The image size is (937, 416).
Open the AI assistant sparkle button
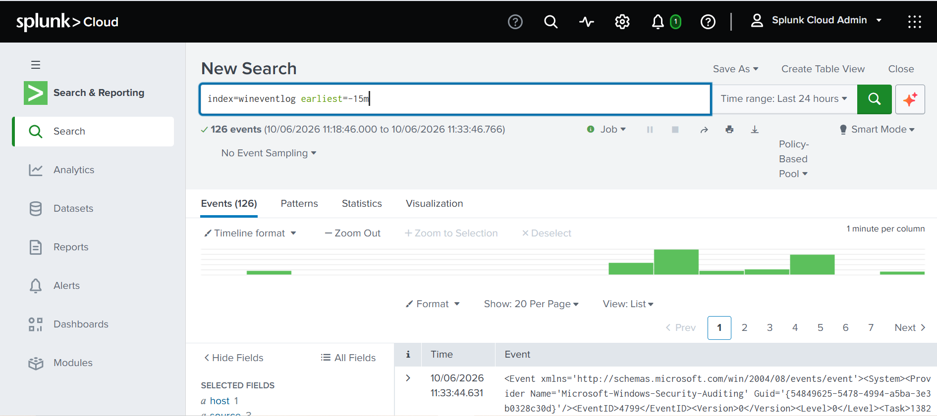click(x=910, y=99)
